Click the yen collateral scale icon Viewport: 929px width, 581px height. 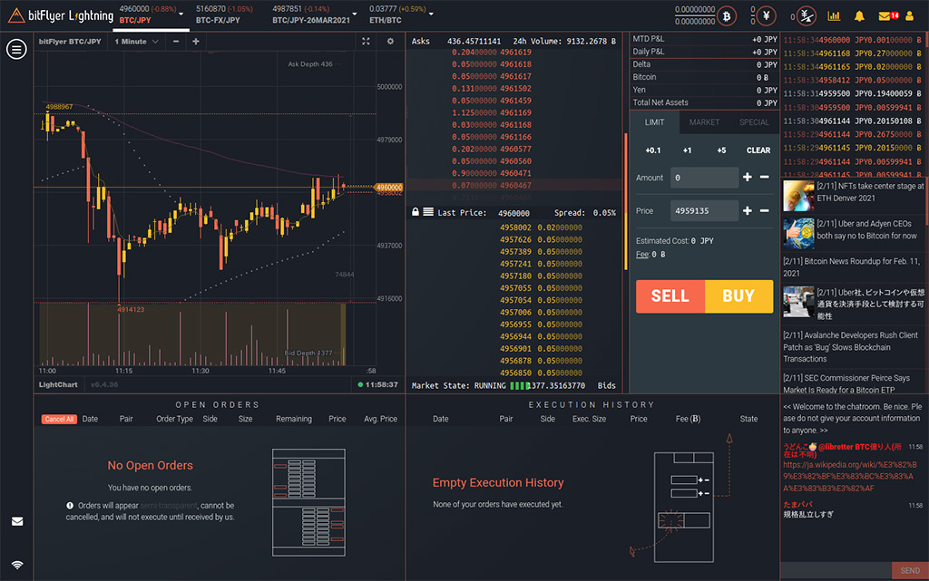(807, 16)
